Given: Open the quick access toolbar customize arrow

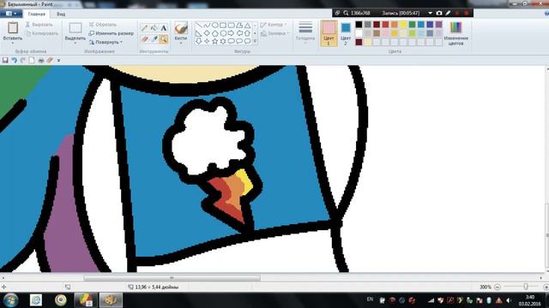Looking at the screenshot, I should pyautogui.click(x=58, y=61).
